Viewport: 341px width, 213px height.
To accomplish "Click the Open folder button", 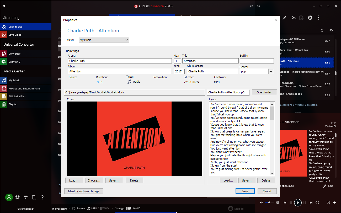I will (x=264, y=92).
